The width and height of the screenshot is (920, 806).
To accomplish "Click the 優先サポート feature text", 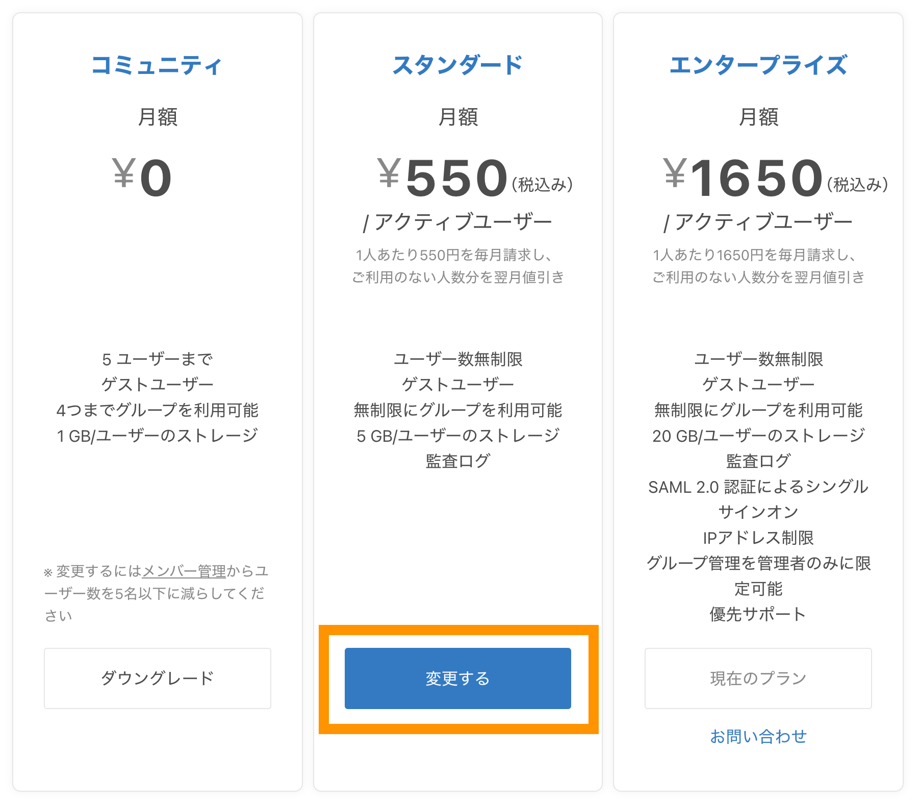I will tap(758, 614).
